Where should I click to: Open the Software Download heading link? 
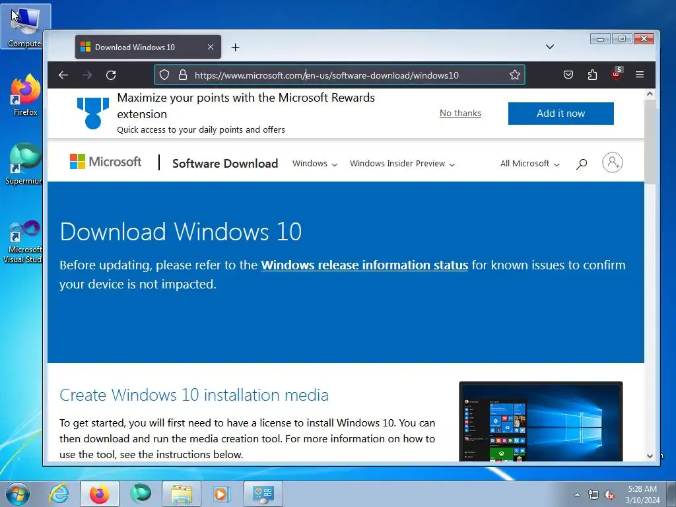coord(225,164)
